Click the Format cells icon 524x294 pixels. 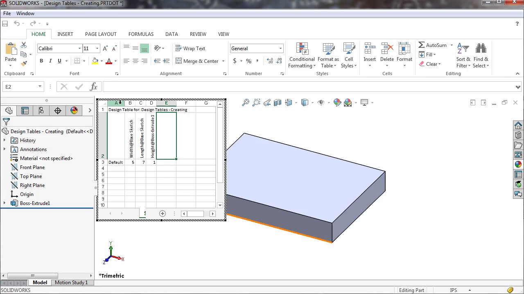point(404,49)
